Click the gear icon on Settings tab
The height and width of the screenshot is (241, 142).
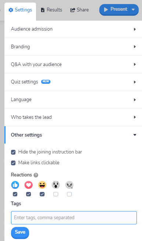pos(11,10)
